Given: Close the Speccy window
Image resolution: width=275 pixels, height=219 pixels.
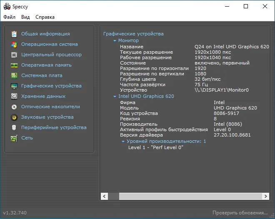Looking at the screenshot, I should click(265, 7).
